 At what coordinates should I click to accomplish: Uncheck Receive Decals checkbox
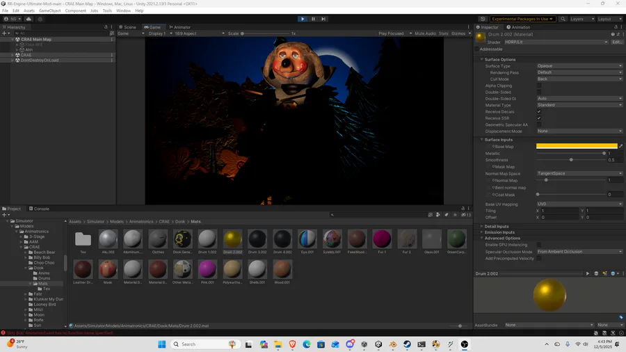(539, 112)
